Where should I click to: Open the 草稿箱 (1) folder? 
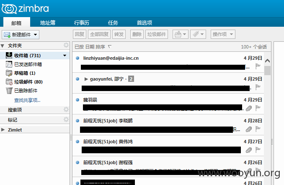25,73
